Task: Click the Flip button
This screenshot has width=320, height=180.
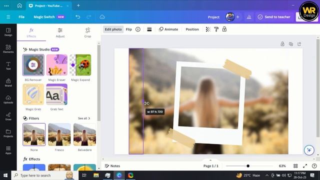Action: point(129,29)
